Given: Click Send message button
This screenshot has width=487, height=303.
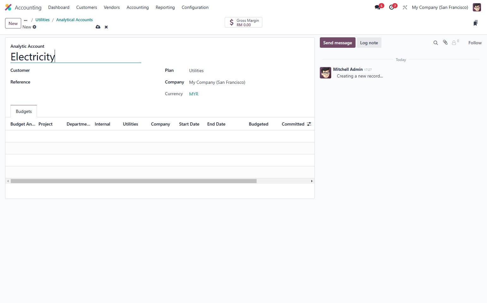Looking at the screenshot, I should (x=338, y=43).
